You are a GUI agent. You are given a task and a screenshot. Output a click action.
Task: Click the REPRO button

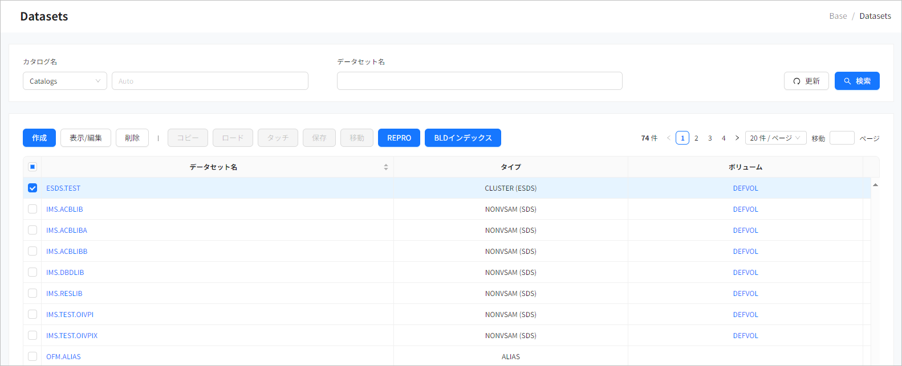(399, 138)
